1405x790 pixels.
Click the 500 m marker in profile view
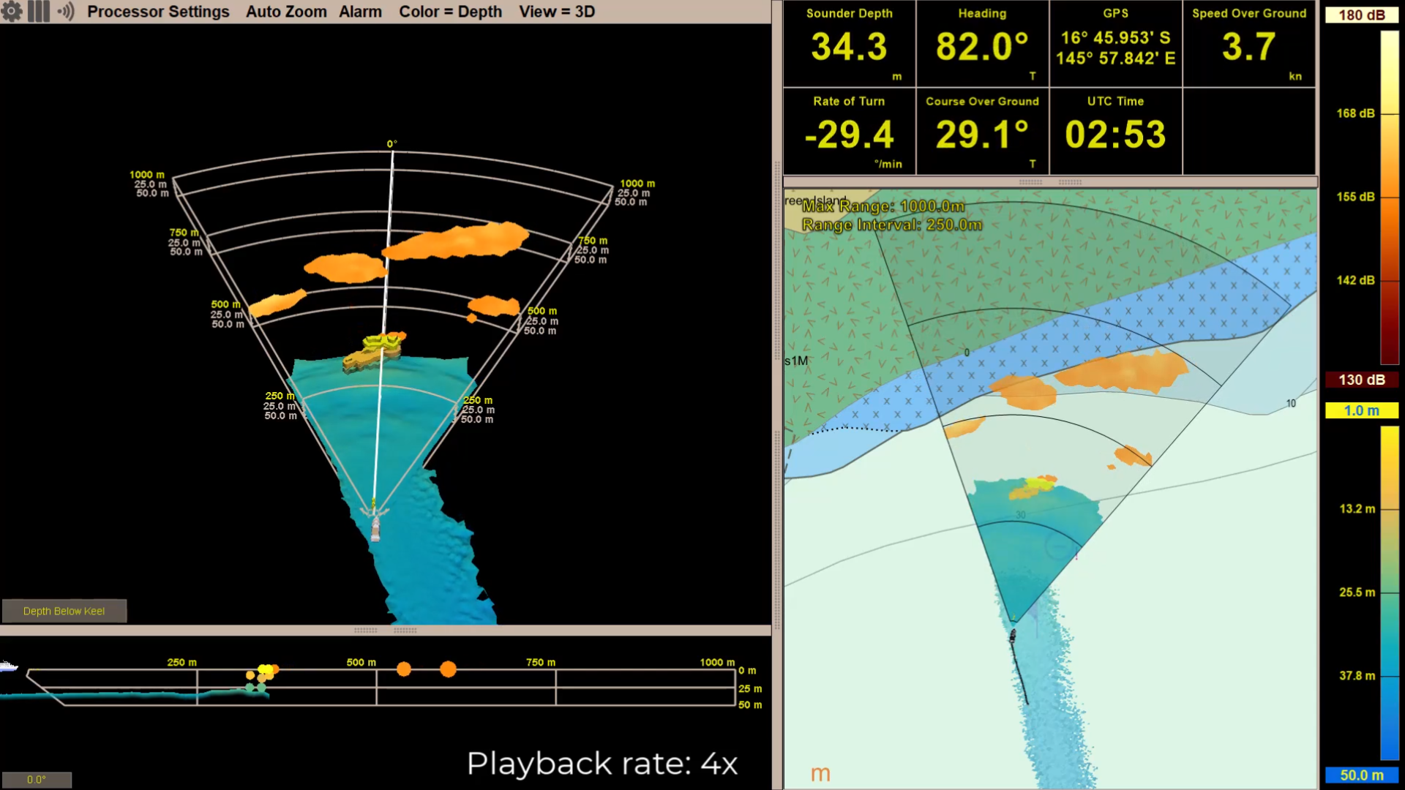(x=361, y=663)
